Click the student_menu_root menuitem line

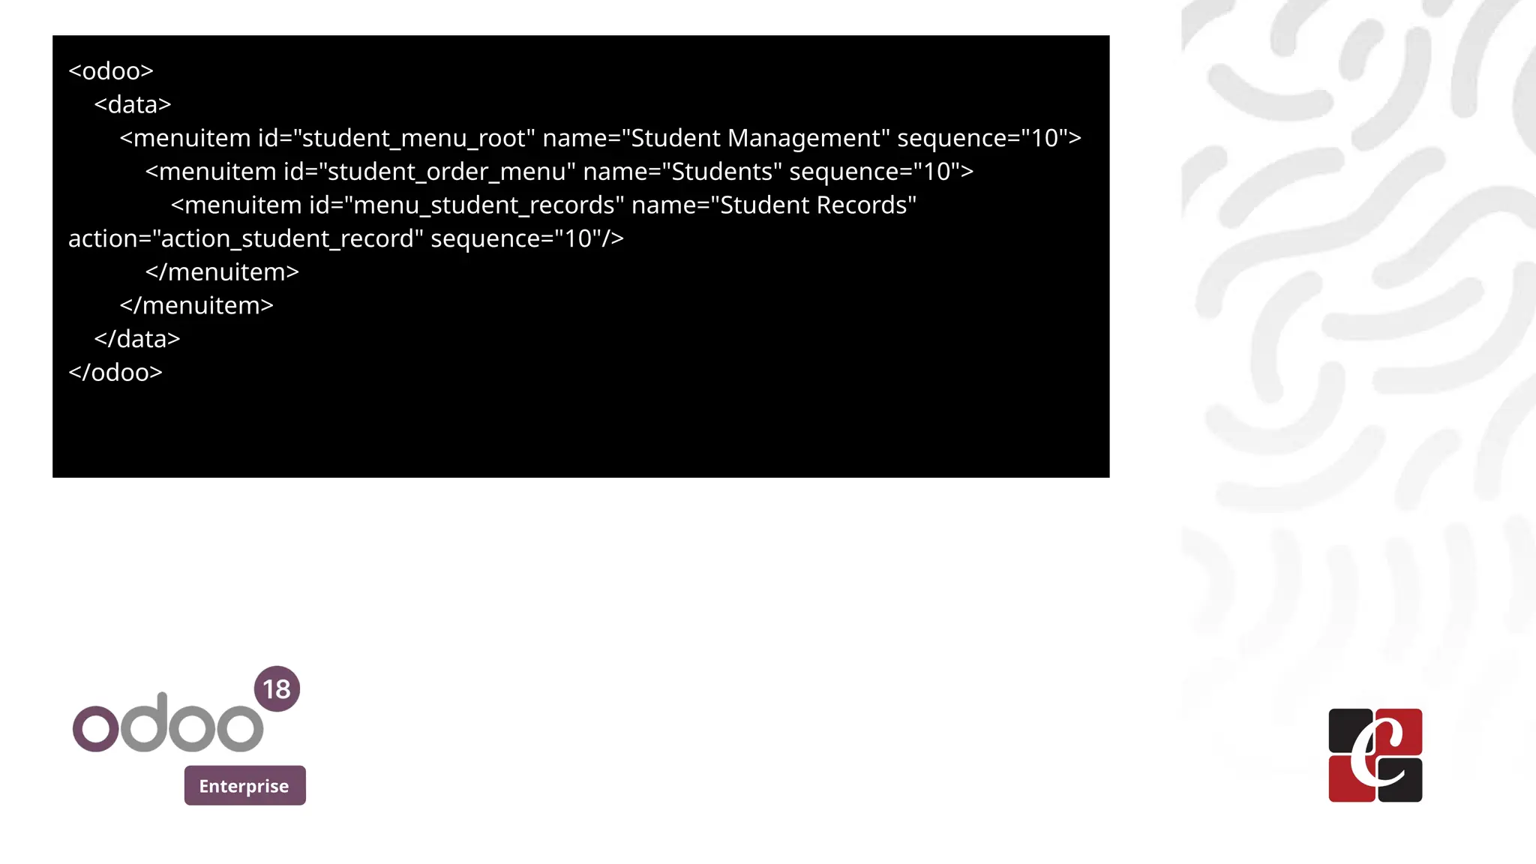(x=600, y=138)
